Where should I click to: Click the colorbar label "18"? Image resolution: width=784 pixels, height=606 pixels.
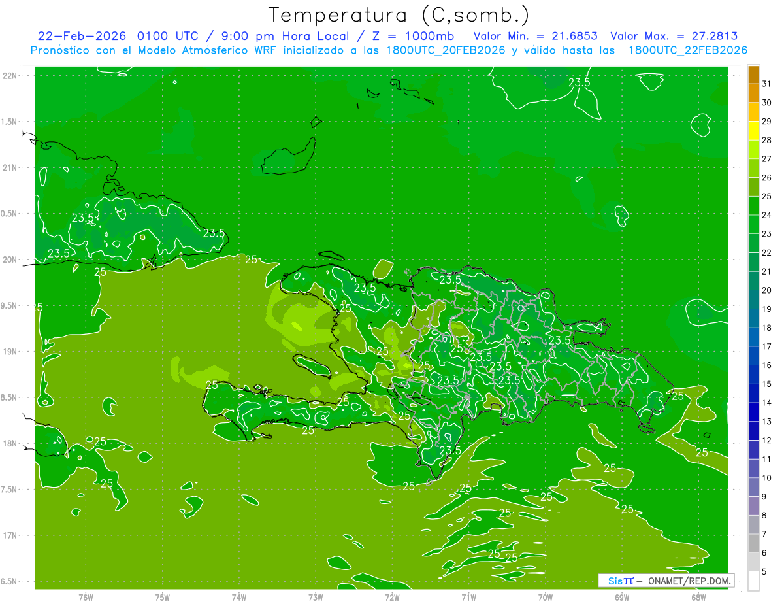pyautogui.click(x=767, y=328)
